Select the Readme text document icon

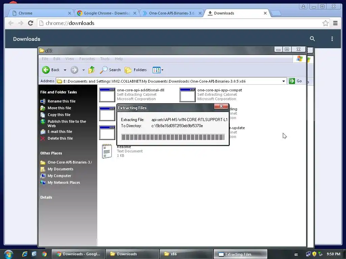[x=107, y=151]
